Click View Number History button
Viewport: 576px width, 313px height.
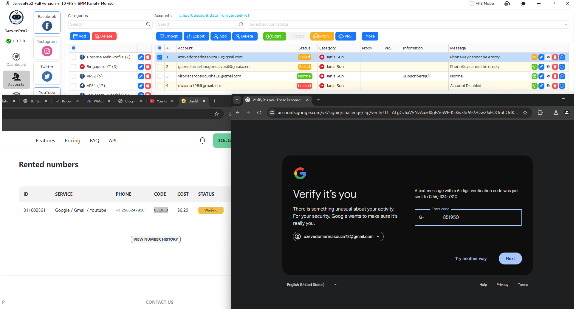point(156,239)
